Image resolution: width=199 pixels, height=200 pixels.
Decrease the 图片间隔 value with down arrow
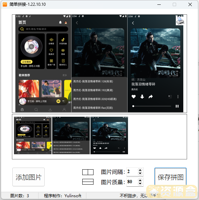[140, 173]
